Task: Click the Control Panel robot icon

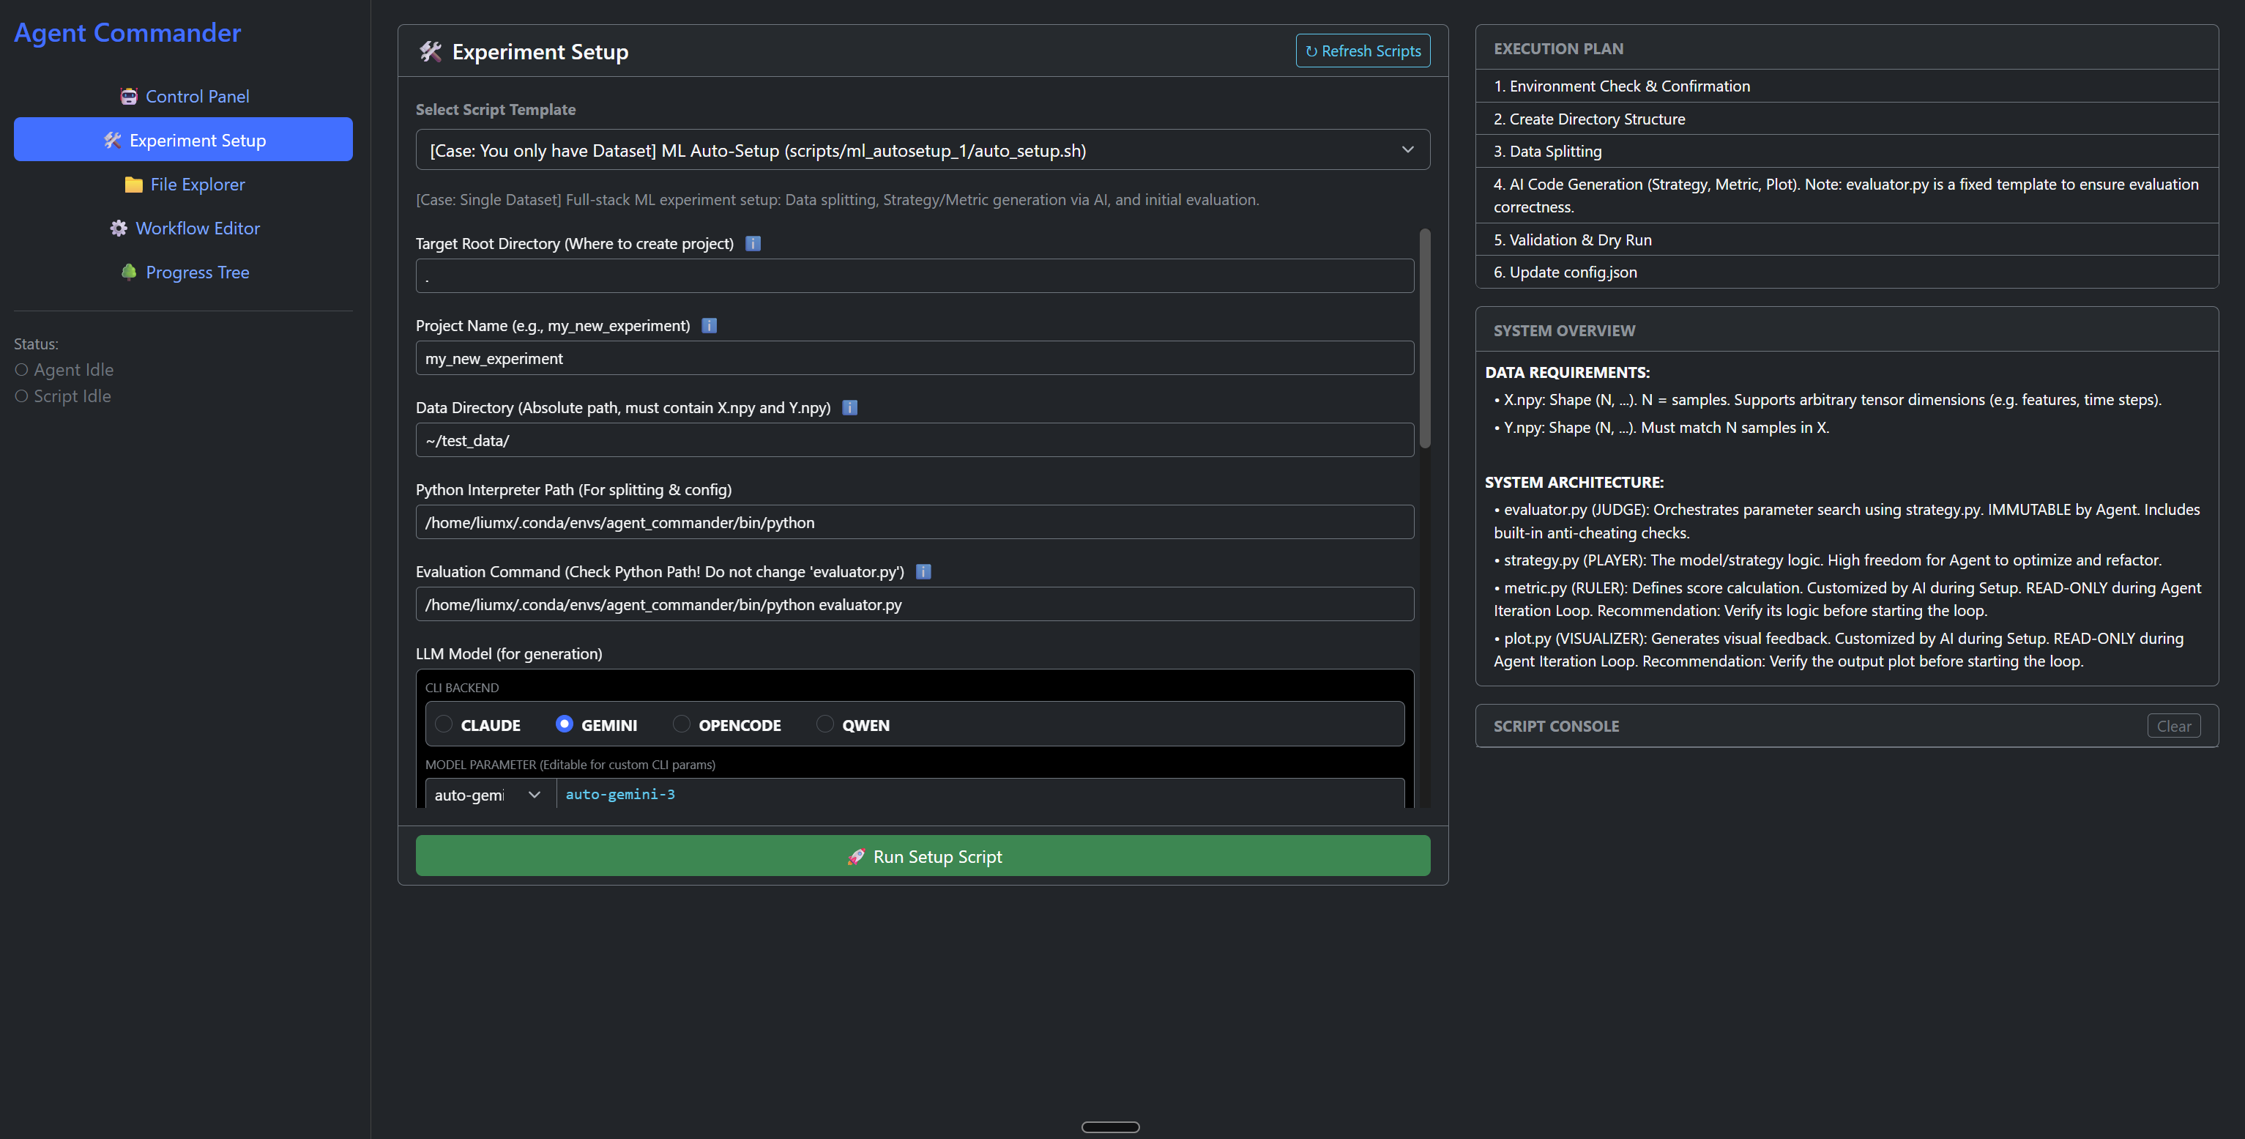Action: [x=129, y=96]
